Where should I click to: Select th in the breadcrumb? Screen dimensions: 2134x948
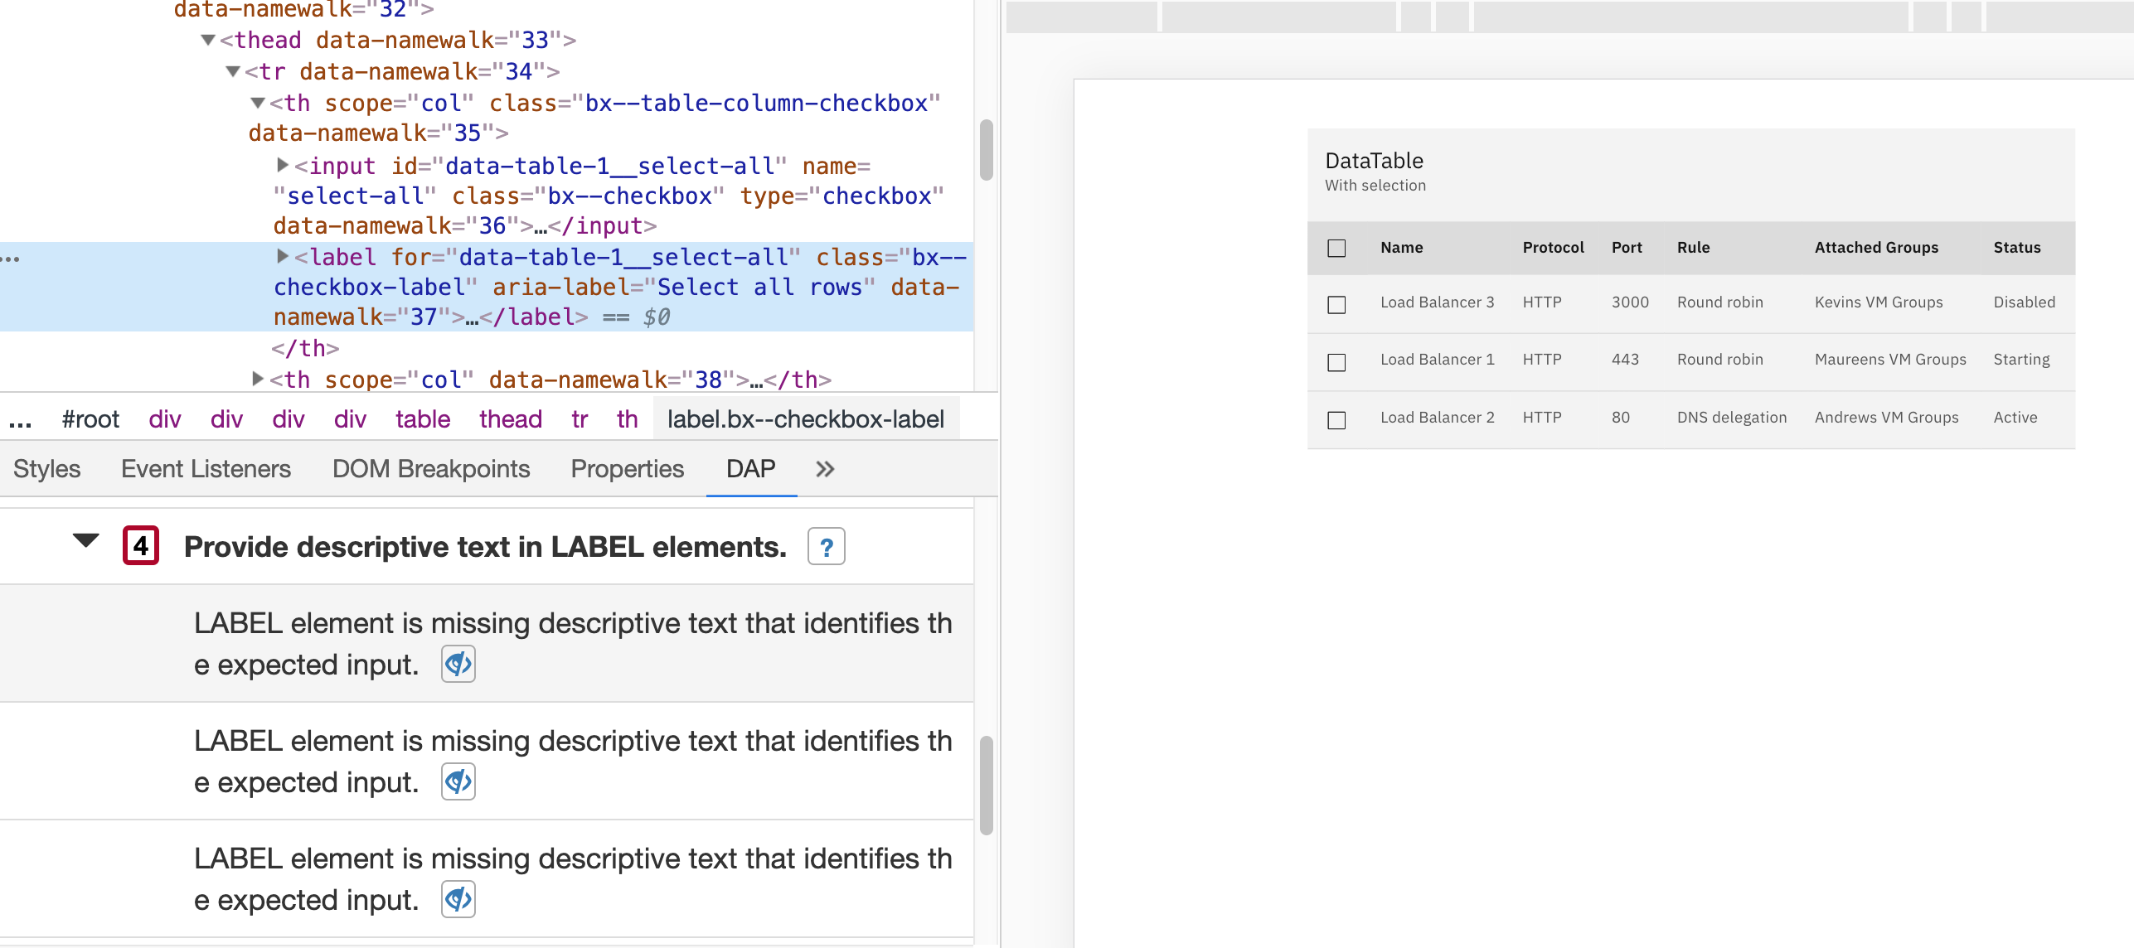pyautogui.click(x=628, y=419)
